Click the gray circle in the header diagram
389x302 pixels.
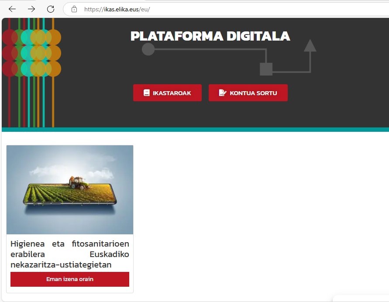[x=148, y=49]
